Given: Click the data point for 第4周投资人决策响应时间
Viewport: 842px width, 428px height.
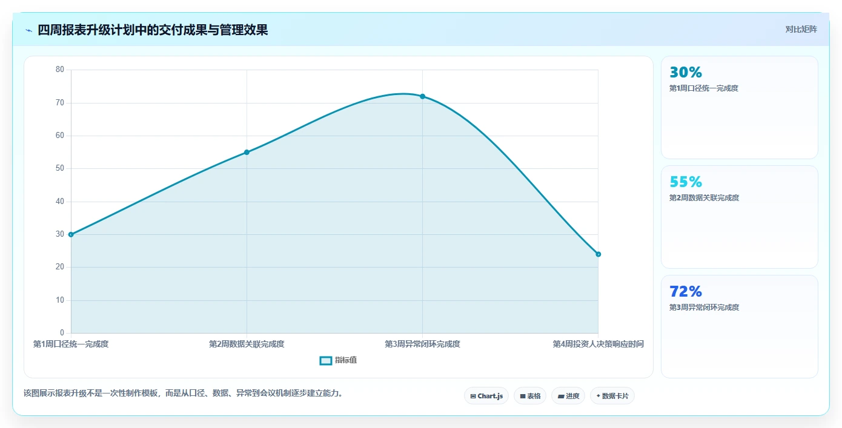Looking at the screenshot, I should point(598,254).
